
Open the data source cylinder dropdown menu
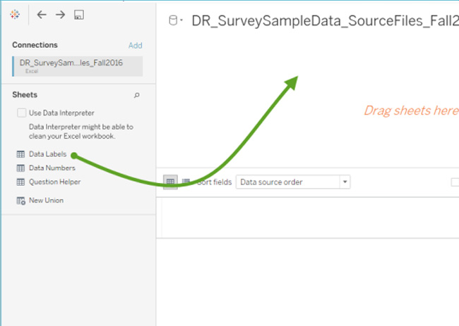(x=175, y=20)
